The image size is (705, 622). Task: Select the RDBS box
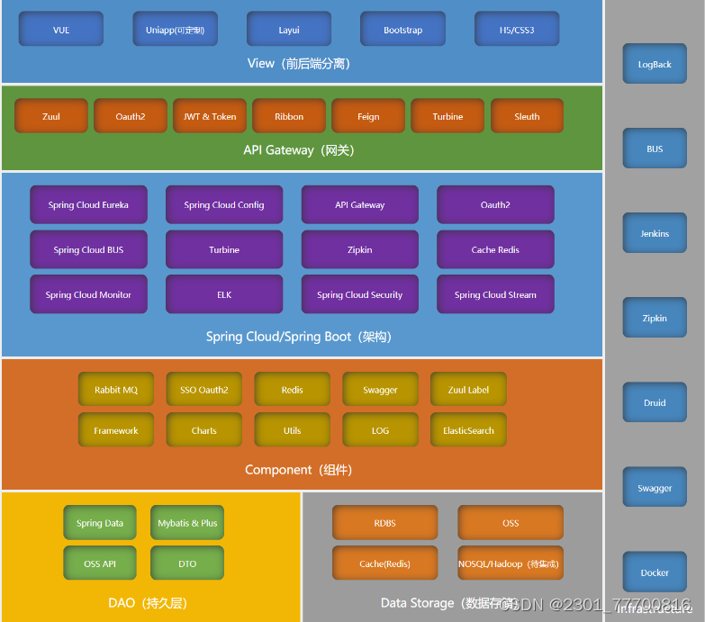384,523
